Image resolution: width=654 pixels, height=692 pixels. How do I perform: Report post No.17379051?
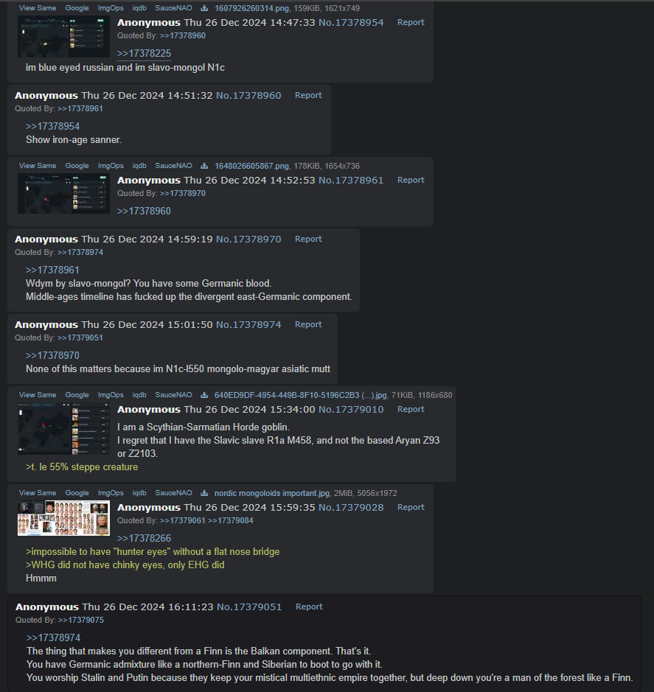click(x=309, y=607)
